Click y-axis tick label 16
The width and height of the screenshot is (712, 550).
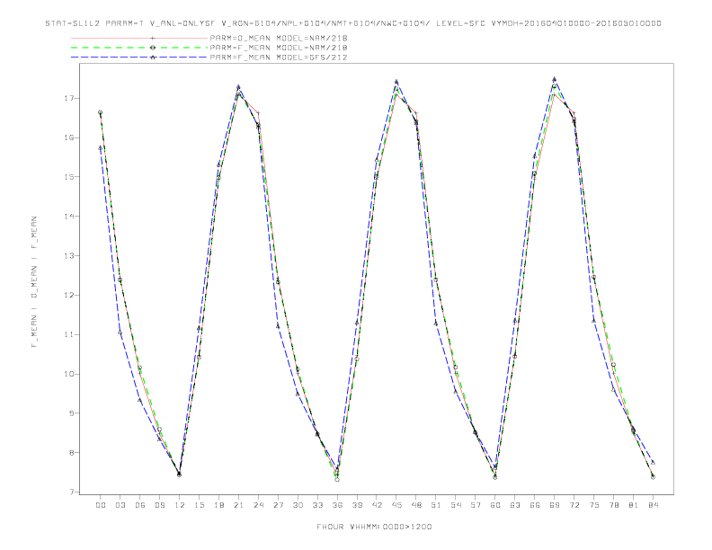click(69, 137)
